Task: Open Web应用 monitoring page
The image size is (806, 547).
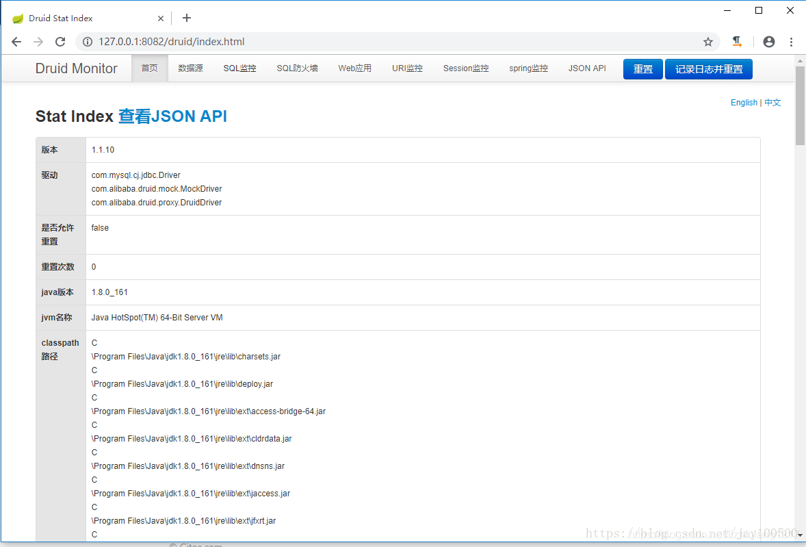Action: coord(354,68)
